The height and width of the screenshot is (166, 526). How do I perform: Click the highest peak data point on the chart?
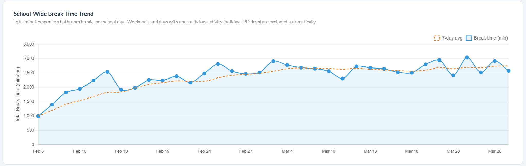click(467, 57)
